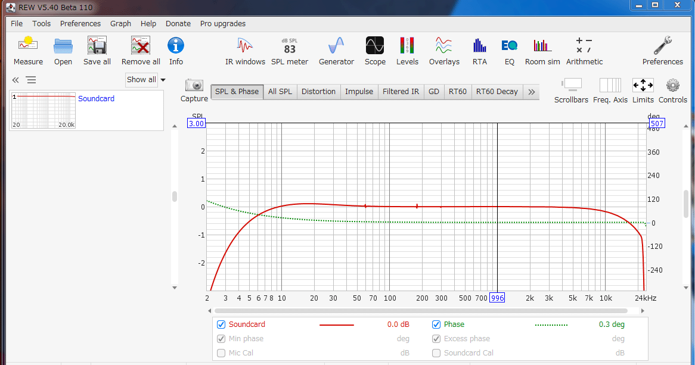
Task: Click the Remove all button
Action: coord(141,50)
